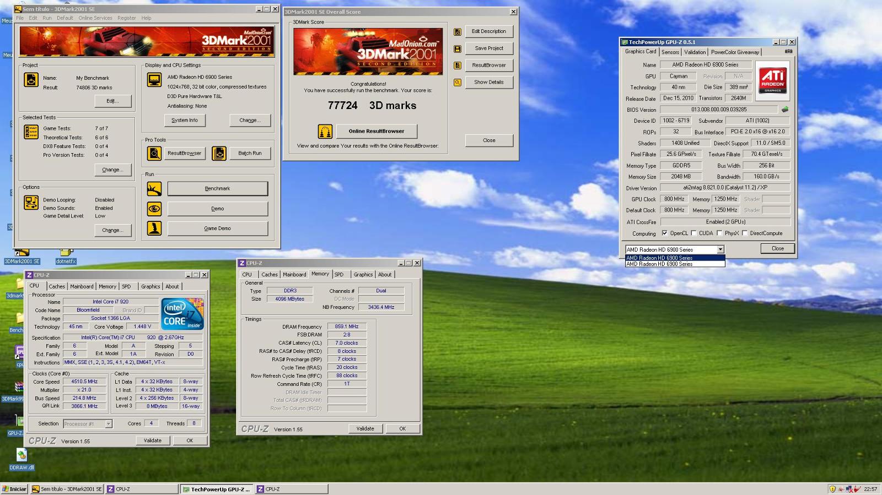Open the Processor #1 selection dropdown
The image size is (882, 495).
pyautogui.click(x=109, y=423)
